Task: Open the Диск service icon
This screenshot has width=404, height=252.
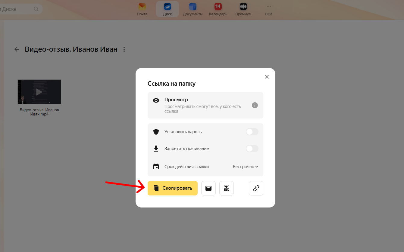Action: 168,9
